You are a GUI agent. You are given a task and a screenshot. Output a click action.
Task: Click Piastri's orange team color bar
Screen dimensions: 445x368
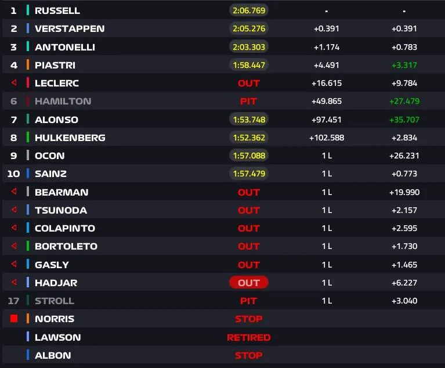pos(28,65)
